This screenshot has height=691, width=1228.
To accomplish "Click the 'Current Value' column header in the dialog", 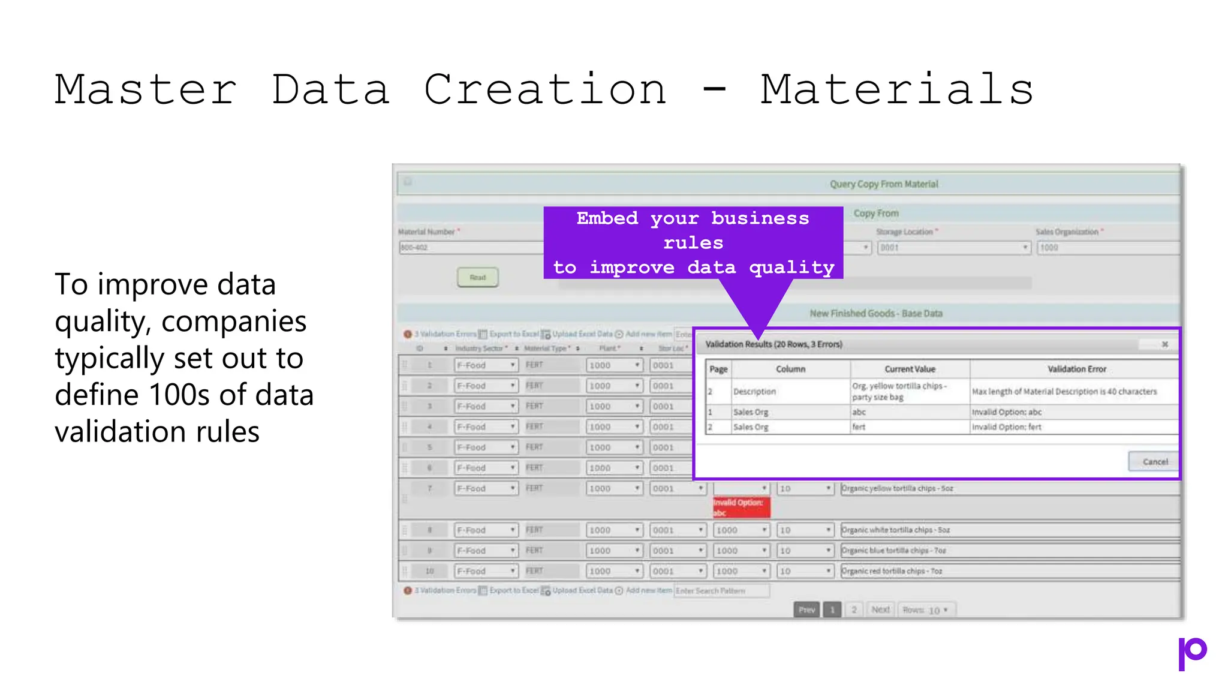I will point(910,369).
